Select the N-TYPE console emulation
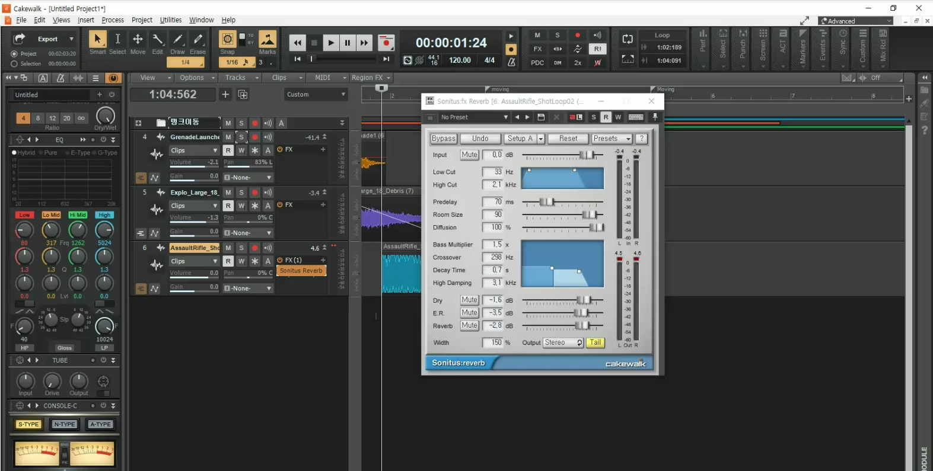This screenshot has width=933, height=471. 64,424
